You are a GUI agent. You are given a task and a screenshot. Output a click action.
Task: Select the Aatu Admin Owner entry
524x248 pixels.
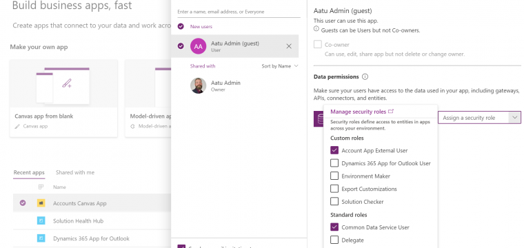pyautogui.click(x=235, y=86)
